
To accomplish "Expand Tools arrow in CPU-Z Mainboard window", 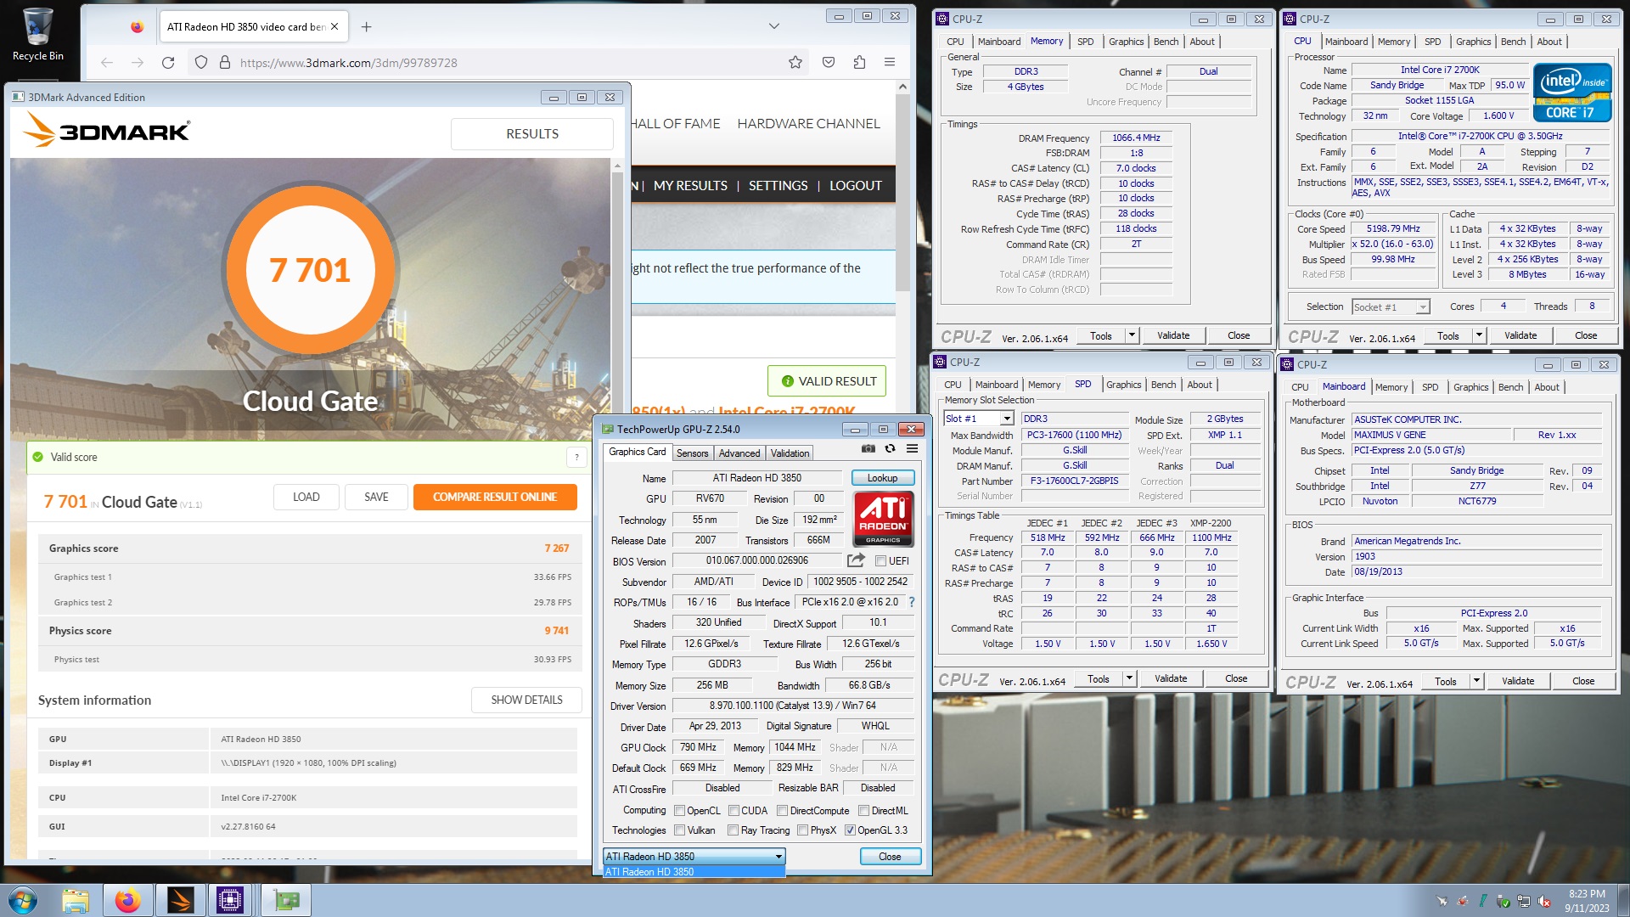I will click(1475, 682).
